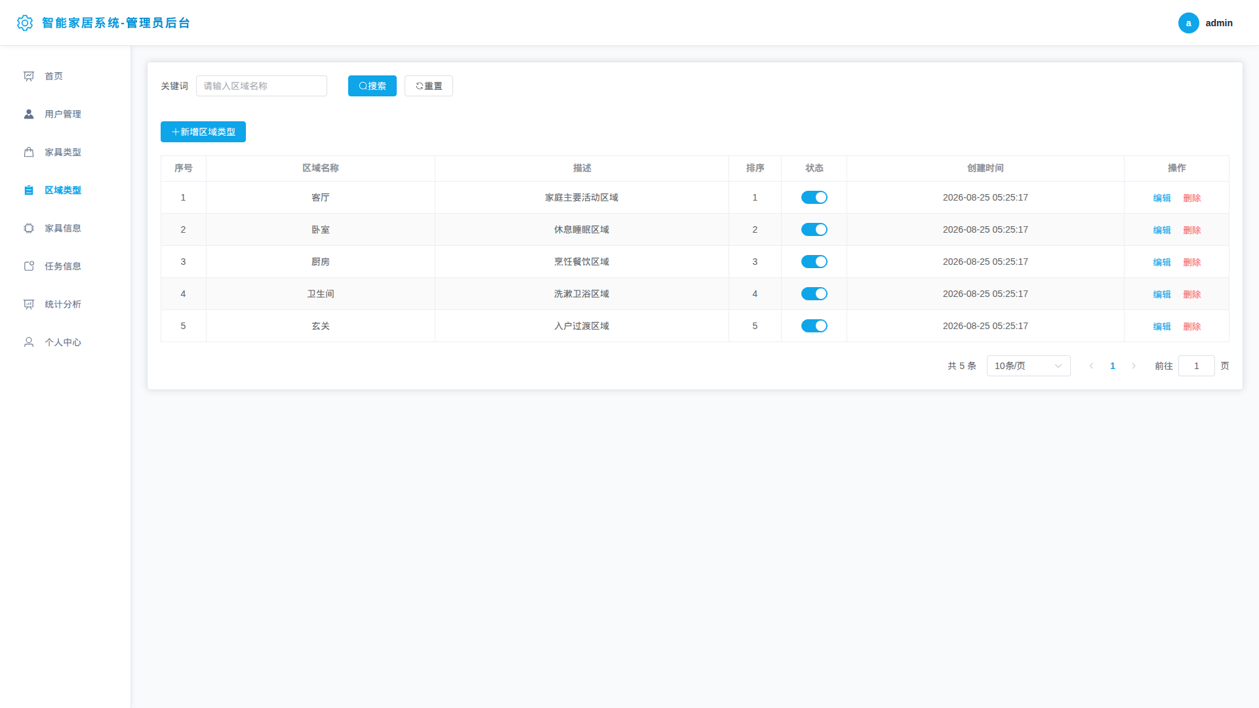
Task: Click the 家具信息 chip icon
Action: 29,228
